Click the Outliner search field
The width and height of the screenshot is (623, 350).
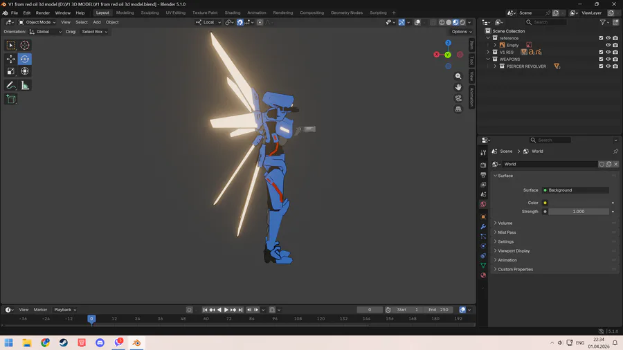tap(545, 22)
